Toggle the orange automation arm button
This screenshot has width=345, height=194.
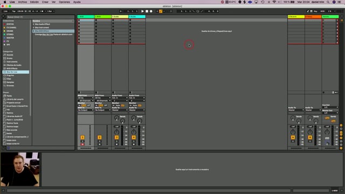click(161, 11)
